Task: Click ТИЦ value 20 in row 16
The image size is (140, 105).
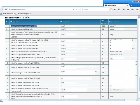Action: point(102,90)
